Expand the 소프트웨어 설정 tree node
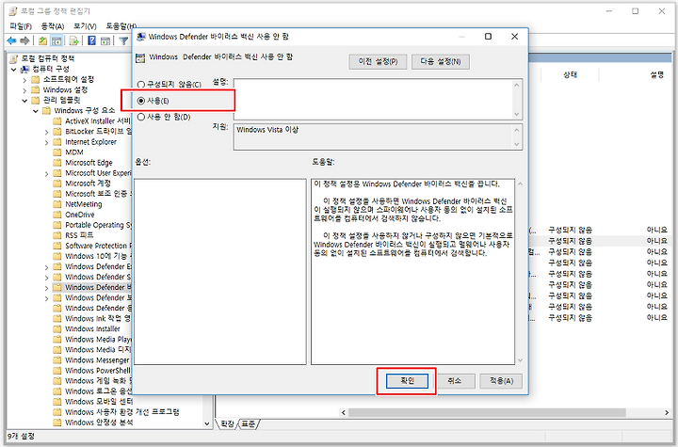 24,80
